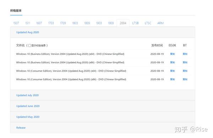Select the 2004 version tab

tap(123, 23)
